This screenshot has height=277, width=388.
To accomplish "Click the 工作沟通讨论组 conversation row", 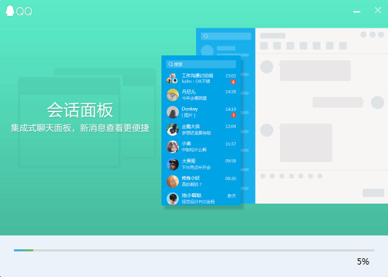I will coord(201,78).
